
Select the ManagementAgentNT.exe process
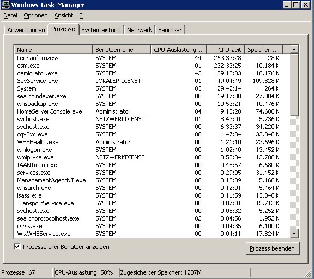pos(152,180)
